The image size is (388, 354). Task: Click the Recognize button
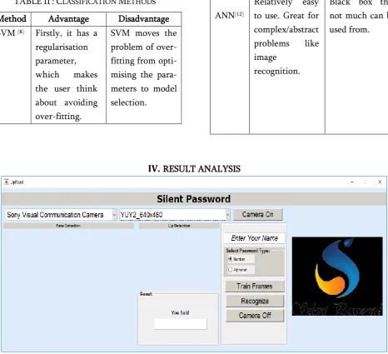point(255,301)
